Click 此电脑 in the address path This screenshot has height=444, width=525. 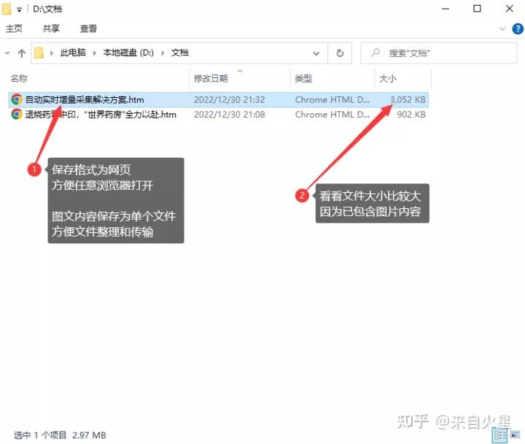pyautogui.click(x=73, y=53)
